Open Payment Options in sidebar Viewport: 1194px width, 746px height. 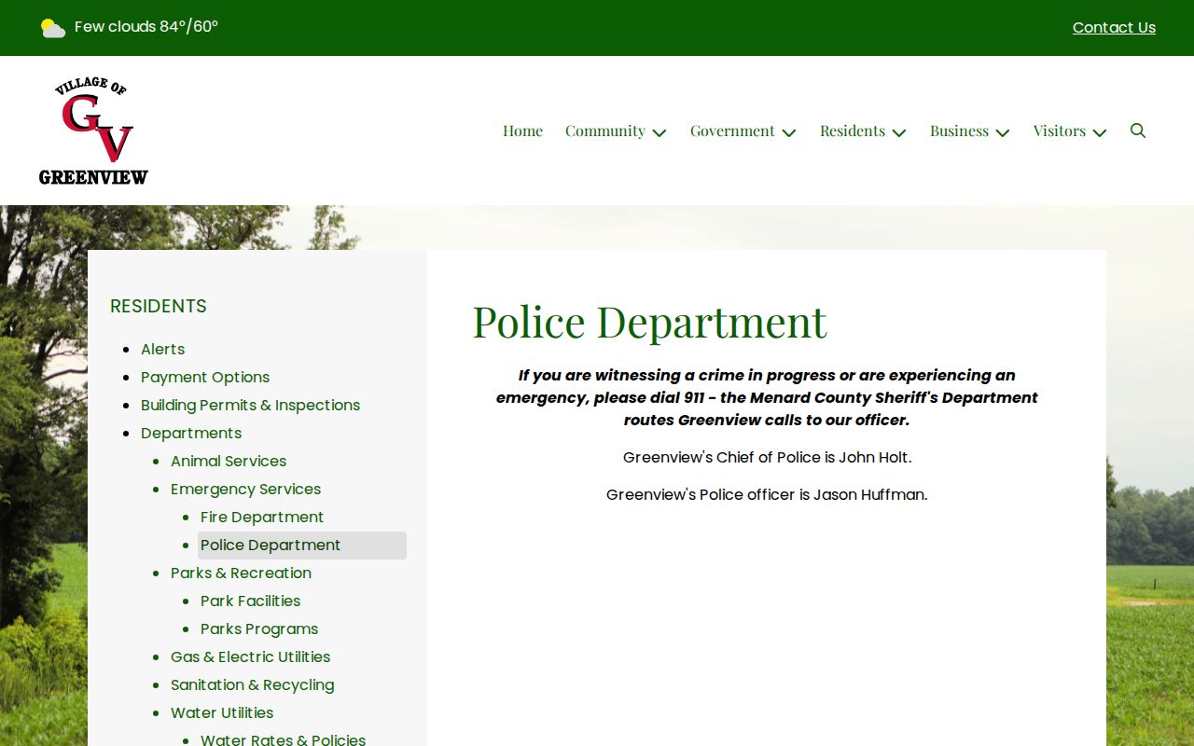pyautogui.click(x=205, y=377)
